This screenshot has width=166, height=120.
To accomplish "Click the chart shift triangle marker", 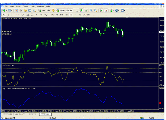I will click(127, 18).
